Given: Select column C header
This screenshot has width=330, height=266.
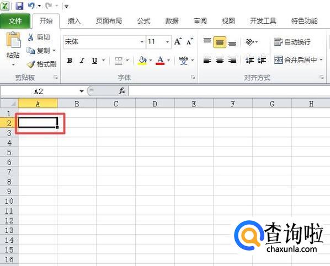Looking at the screenshot, I should [116, 104].
